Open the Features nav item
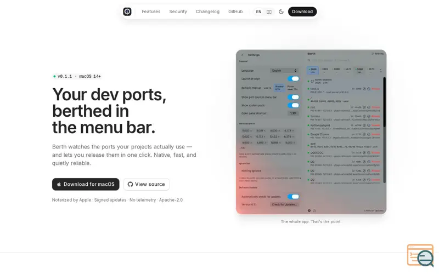Viewport: 439px width, 274px height. 151,12
